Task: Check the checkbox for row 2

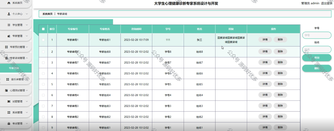Action: point(43,52)
